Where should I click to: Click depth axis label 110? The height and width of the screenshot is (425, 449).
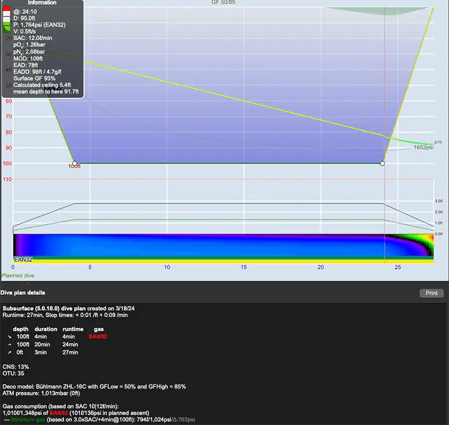(7, 179)
